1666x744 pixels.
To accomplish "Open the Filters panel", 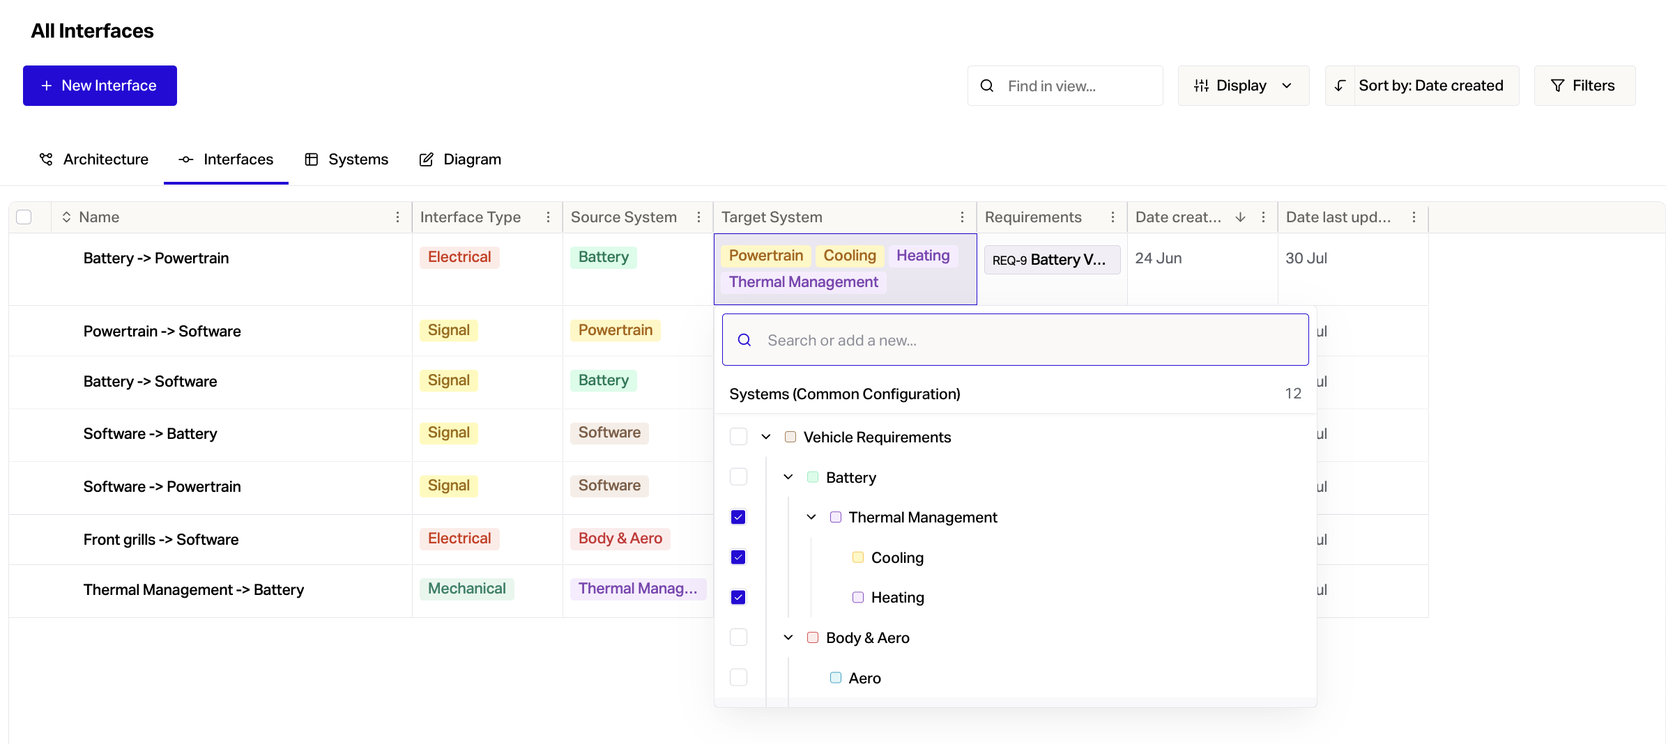I will click(1584, 86).
